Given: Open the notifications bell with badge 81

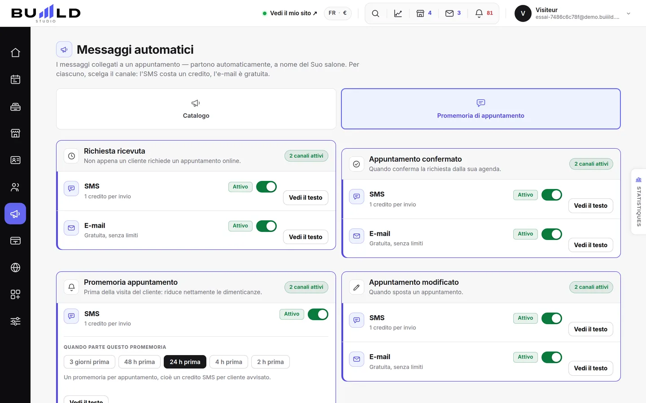Looking at the screenshot, I should click(x=484, y=13).
